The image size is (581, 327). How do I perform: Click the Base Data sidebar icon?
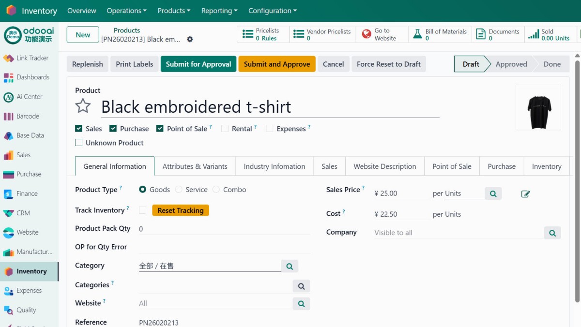[x=9, y=135]
